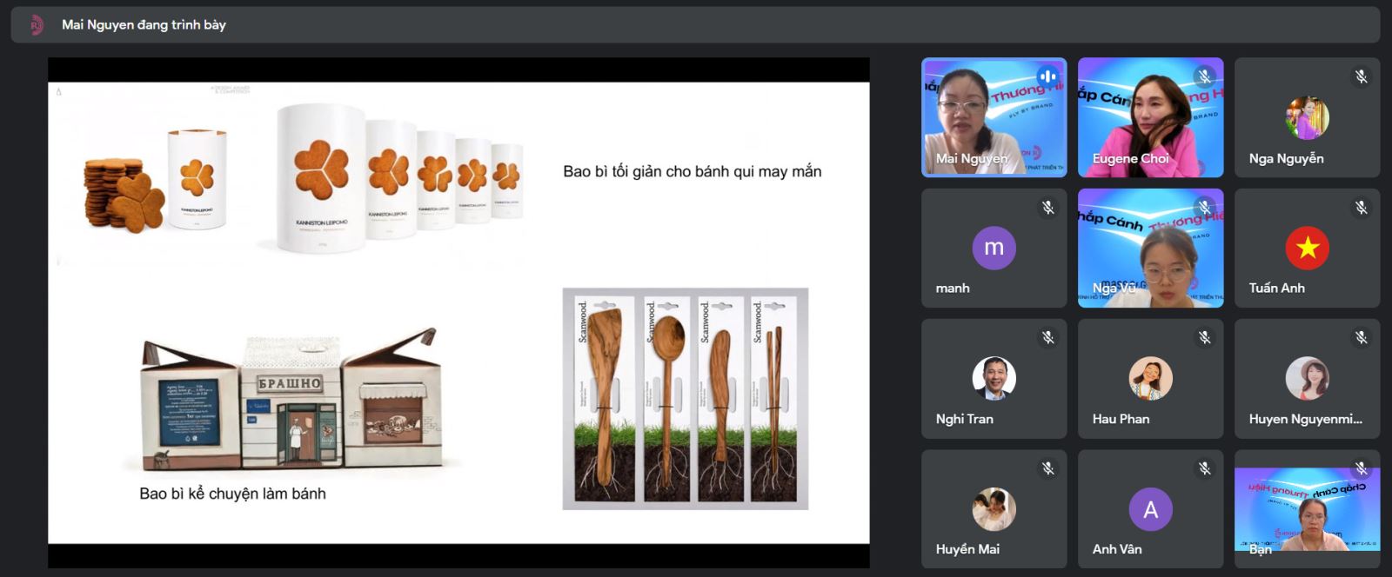Click the audio speaking indicator on Mai Nguyen's tile
Screen dimensions: 1392x577
click(1047, 76)
